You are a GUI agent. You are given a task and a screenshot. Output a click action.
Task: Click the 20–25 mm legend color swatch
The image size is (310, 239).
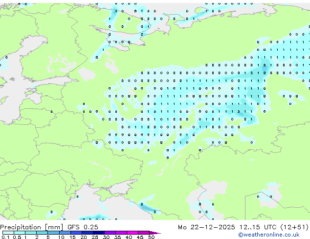point(87,233)
